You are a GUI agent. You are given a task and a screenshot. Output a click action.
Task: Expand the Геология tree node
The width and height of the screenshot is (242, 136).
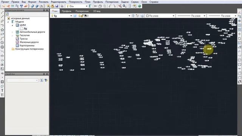point(12,36)
